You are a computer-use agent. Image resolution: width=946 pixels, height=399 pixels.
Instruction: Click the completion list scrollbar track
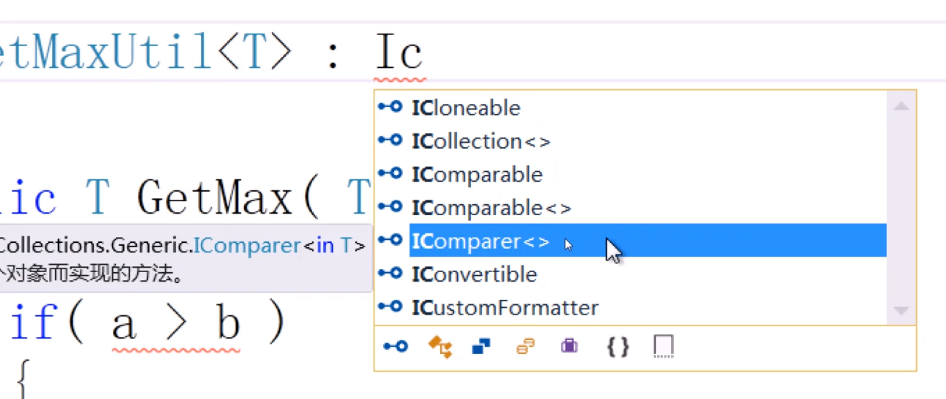(x=901, y=212)
